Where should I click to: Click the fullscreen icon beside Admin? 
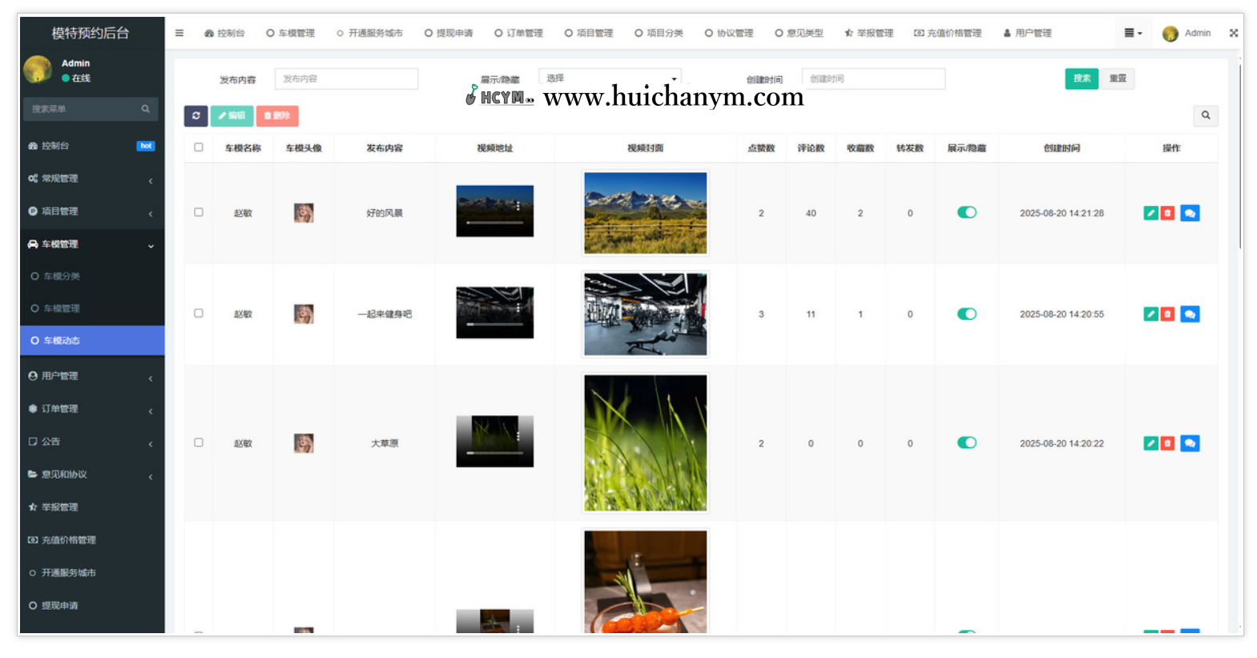[1233, 34]
